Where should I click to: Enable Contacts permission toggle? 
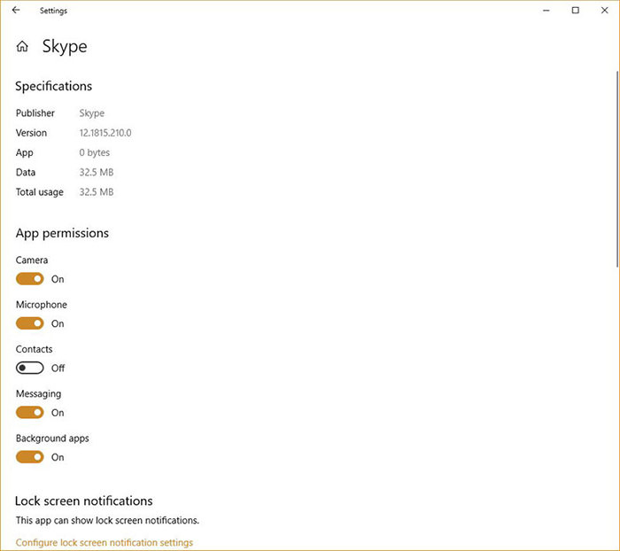tap(29, 368)
